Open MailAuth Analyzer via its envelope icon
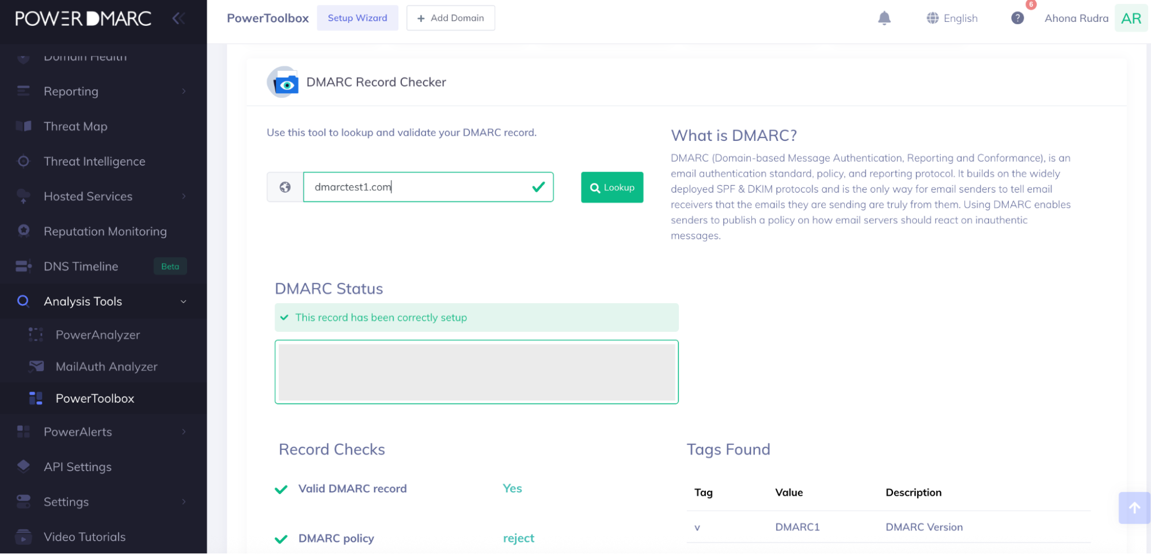Image resolution: width=1151 pixels, height=554 pixels. pyautogui.click(x=36, y=366)
